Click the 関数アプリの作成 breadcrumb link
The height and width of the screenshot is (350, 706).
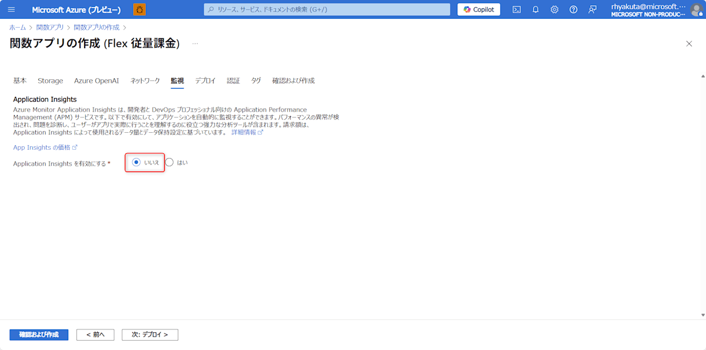tap(96, 28)
